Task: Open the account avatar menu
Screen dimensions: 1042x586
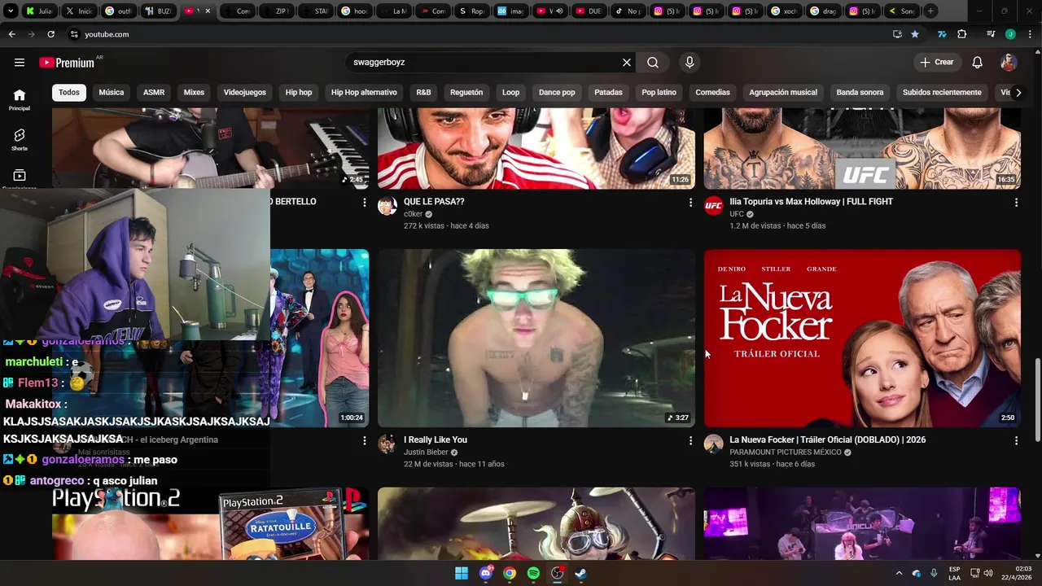Action: click(1009, 62)
